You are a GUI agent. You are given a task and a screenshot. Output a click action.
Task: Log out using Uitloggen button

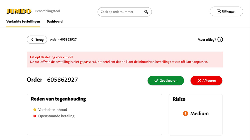[x=226, y=12]
